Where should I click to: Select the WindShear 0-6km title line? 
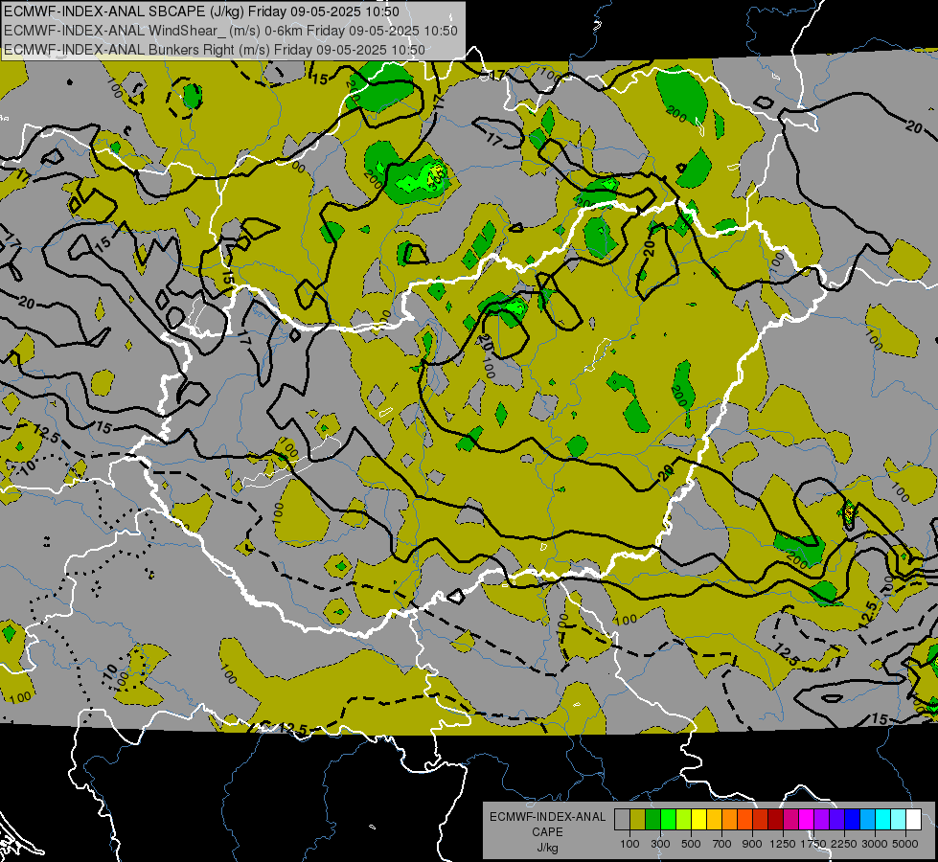coord(230,31)
